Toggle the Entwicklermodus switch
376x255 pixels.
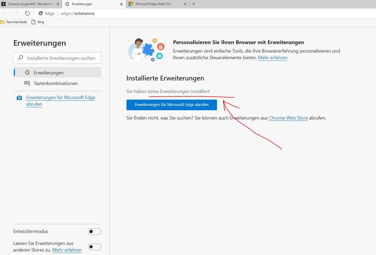(x=94, y=231)
